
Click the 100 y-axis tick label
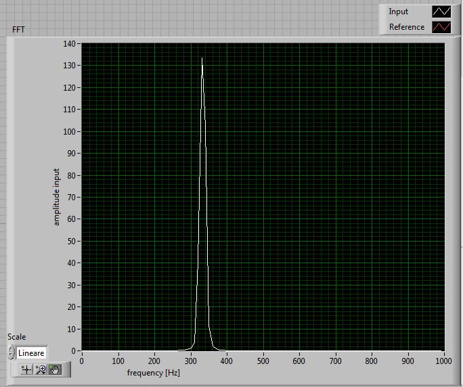click(x=69, y=132)
